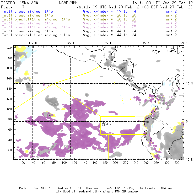
Task: Click the '80 W' longitude label
Action: pyautogui.click(x=146, y=43)
